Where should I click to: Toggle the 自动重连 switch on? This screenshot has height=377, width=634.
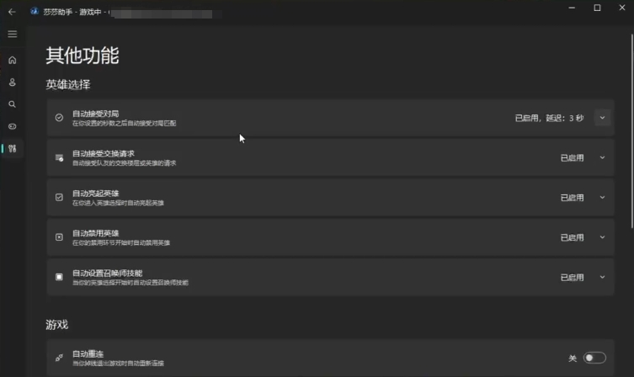594,358
